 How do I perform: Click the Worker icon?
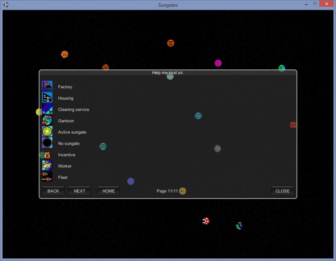(47, 165)
